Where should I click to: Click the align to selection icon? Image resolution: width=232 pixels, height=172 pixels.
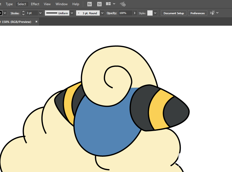(212, 13)
